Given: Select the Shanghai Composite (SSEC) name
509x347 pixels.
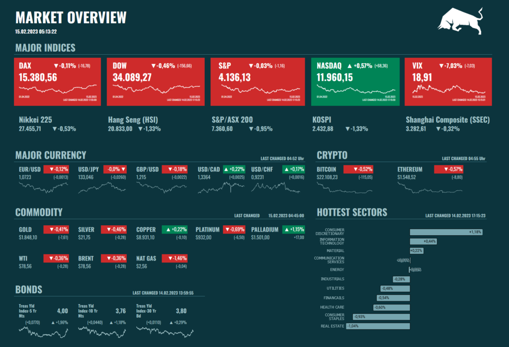Looking at the screenshot, I should [448, 120].
